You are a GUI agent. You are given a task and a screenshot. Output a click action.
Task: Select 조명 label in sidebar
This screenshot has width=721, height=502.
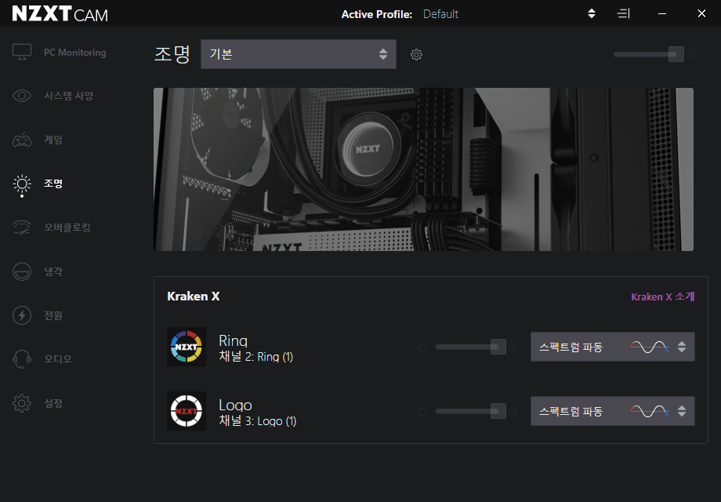coord(53,184)
